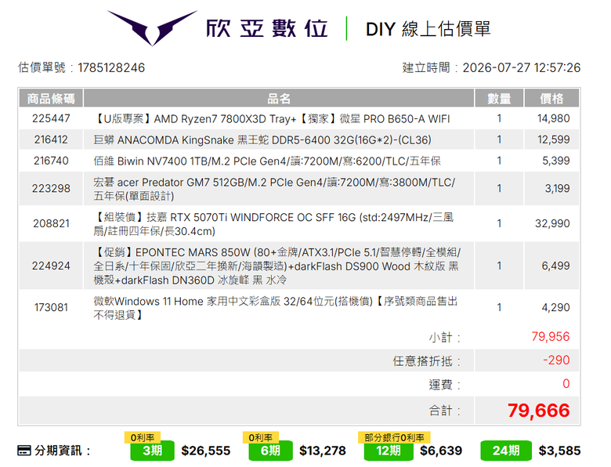Click barcode 208821
This screenshot has height=467, width=611.
[x=51, y=223]
